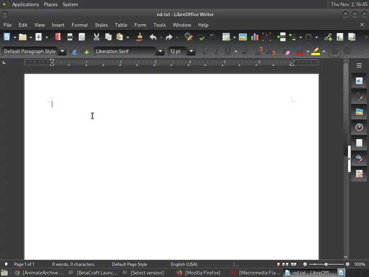Undo the last action
Image resolution: width=369 pixels, height=277 pixels.
tap(153, 37)
